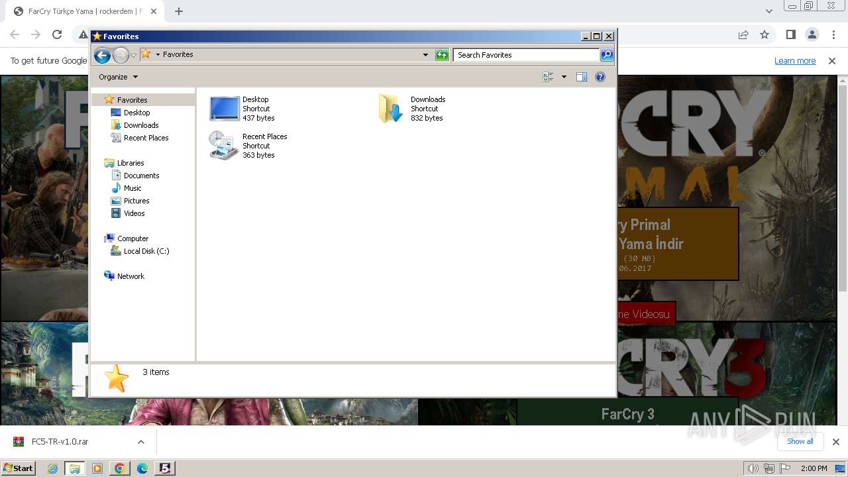Select Pictures library in navigation pane
Screen dimensions: 848x477
tap(136, 201)
